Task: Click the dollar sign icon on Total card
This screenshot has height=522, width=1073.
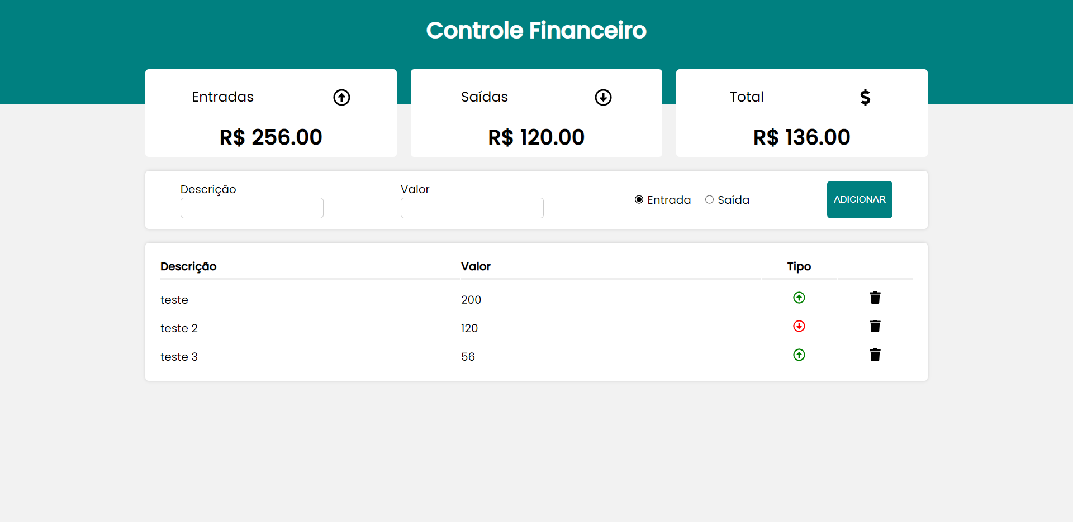Action: [865, 97]
